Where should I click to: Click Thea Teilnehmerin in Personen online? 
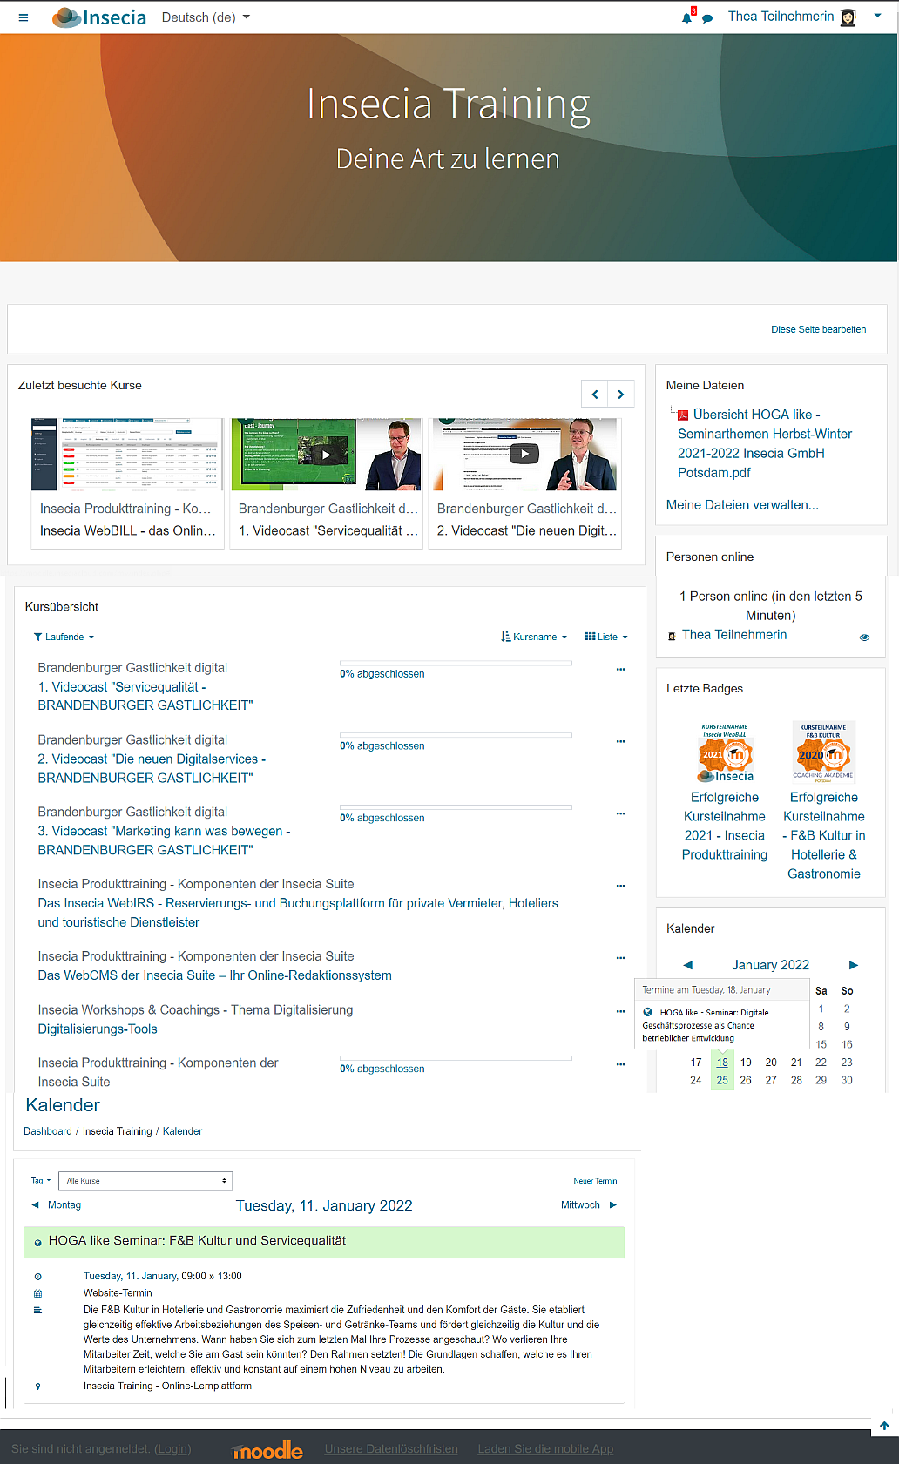click(734, 635)
